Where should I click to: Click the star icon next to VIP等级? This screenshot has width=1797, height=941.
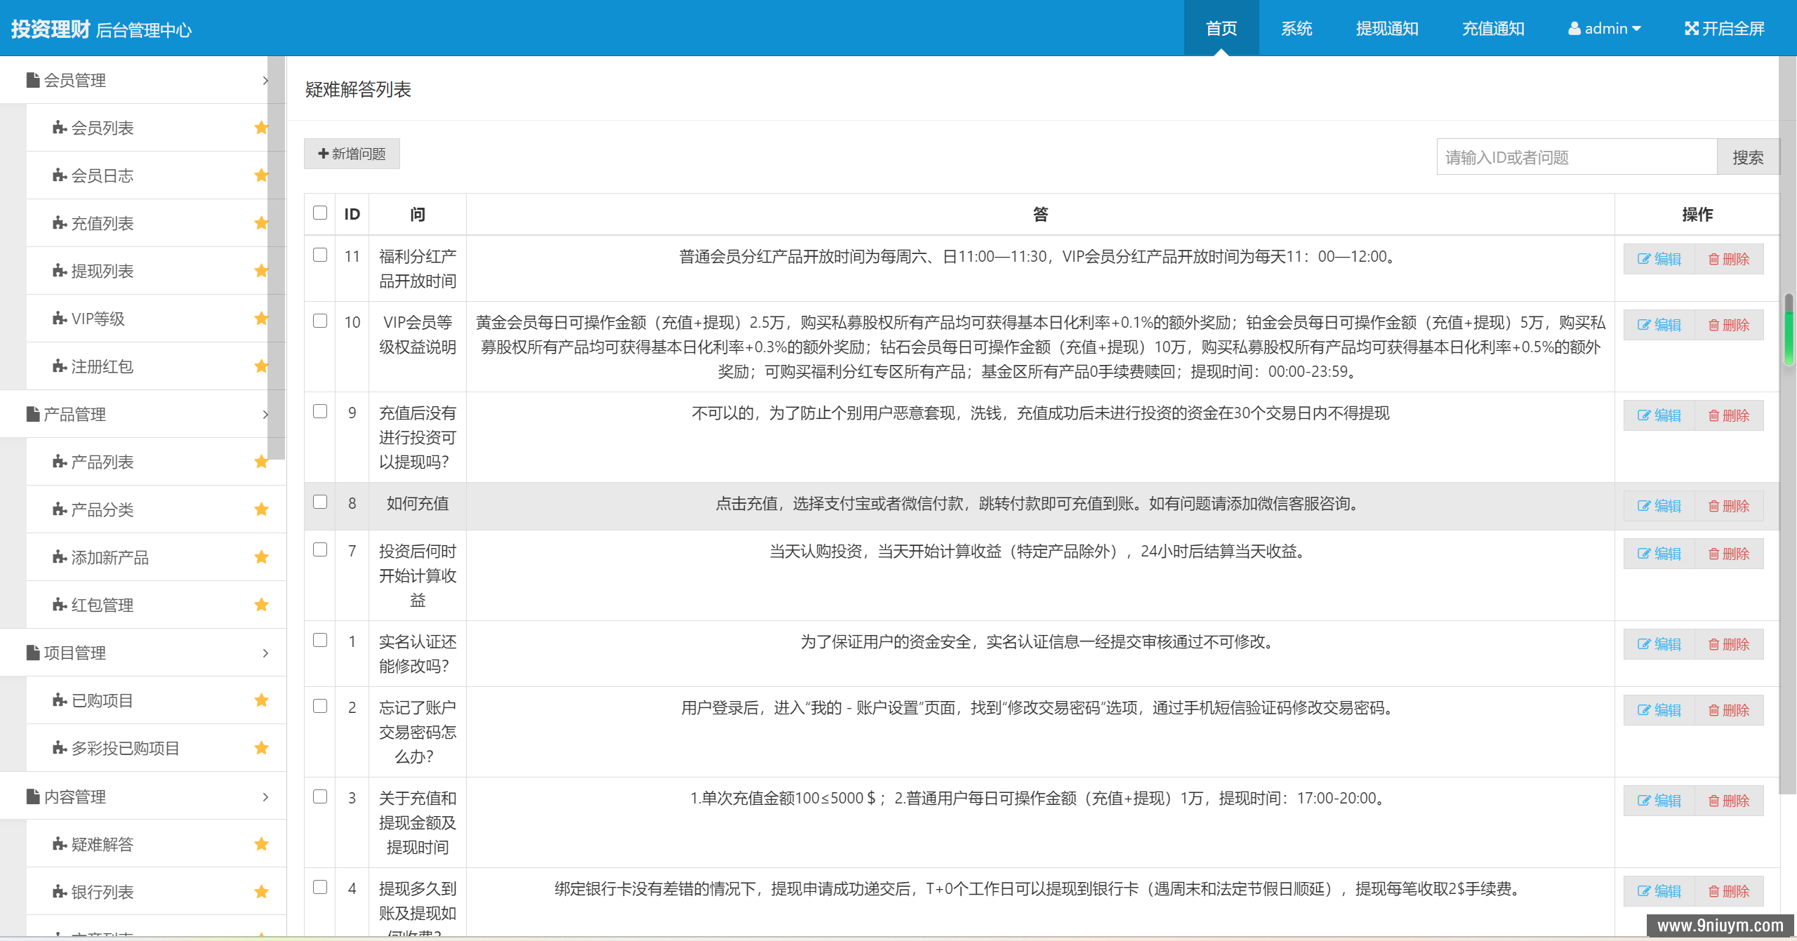click(x=261, y=319)
